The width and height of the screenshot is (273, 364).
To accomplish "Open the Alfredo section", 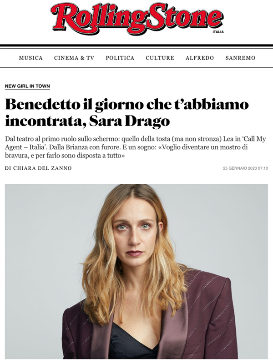I will click(x=200, y=58).
